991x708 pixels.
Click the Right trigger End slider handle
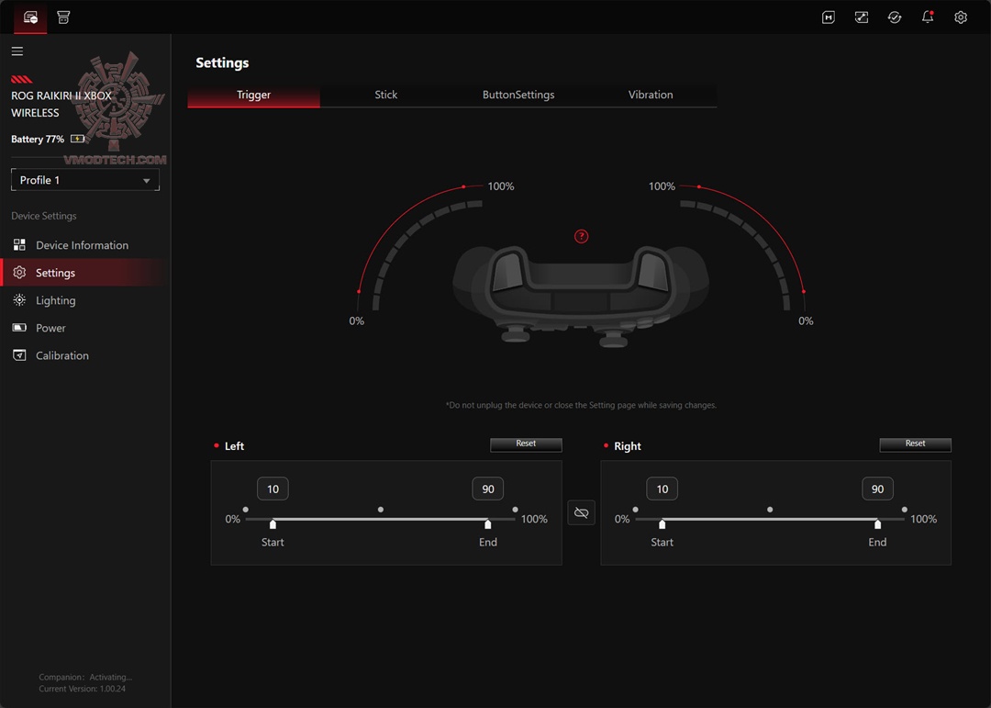coord(877,523)
